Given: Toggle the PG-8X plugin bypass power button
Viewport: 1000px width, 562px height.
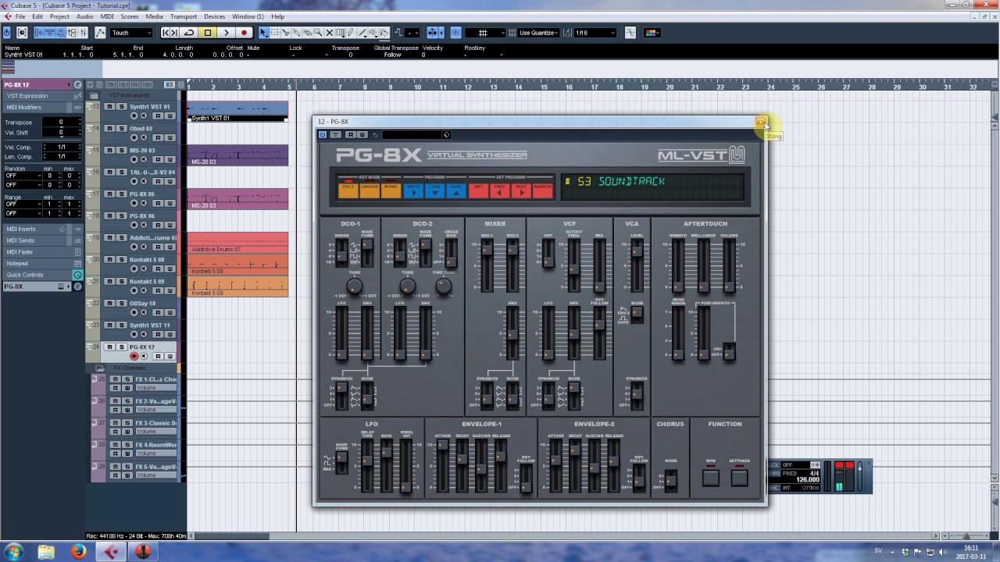Looking at the screenshot, I should 323,135.
